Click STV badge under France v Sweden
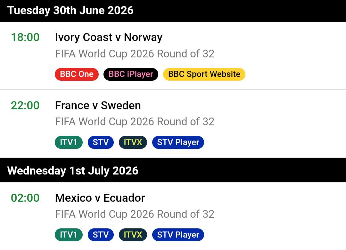This screenshot has width=346, height=250. point(101,142)
